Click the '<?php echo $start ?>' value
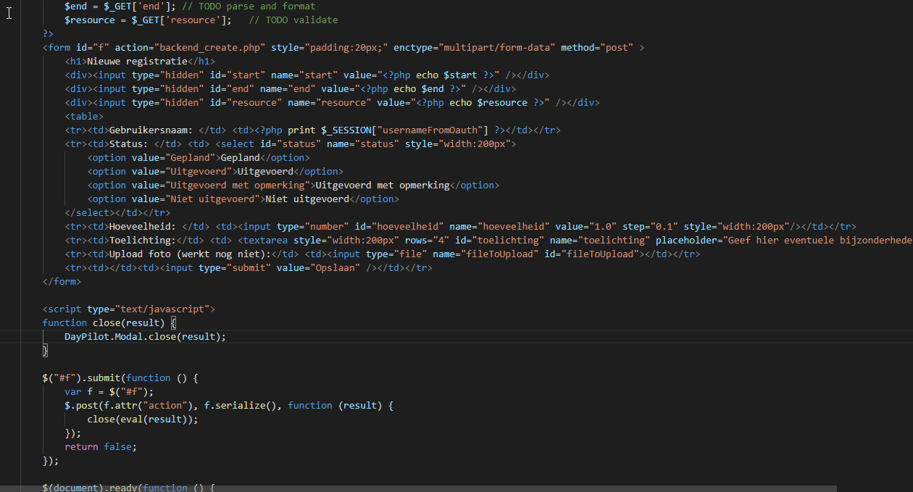This screenshot has width=913, height=492. [438, 75]
